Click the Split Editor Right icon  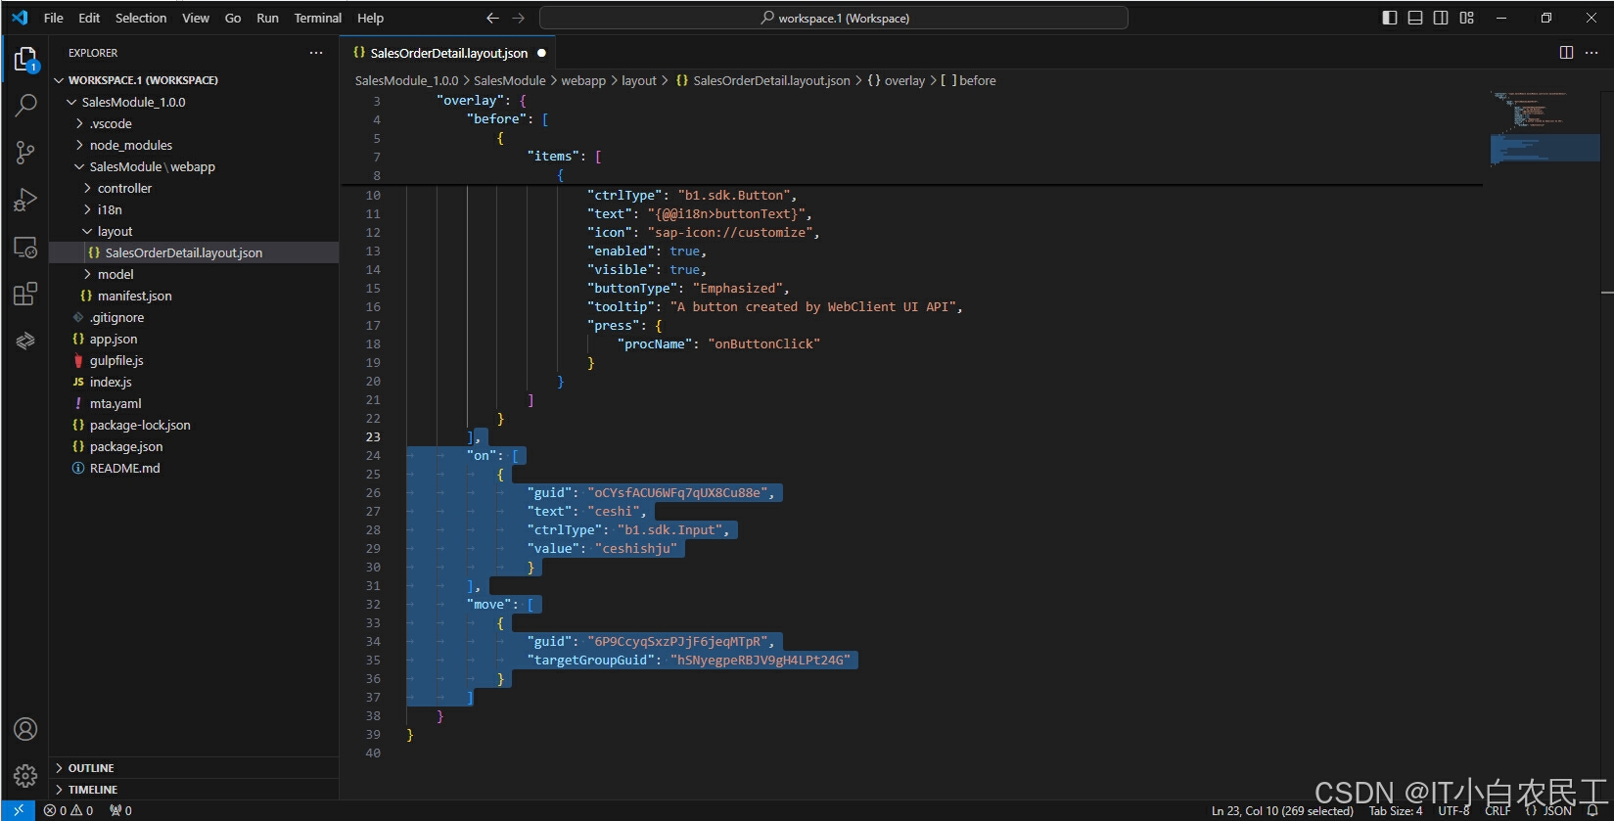pos(1566,53)
